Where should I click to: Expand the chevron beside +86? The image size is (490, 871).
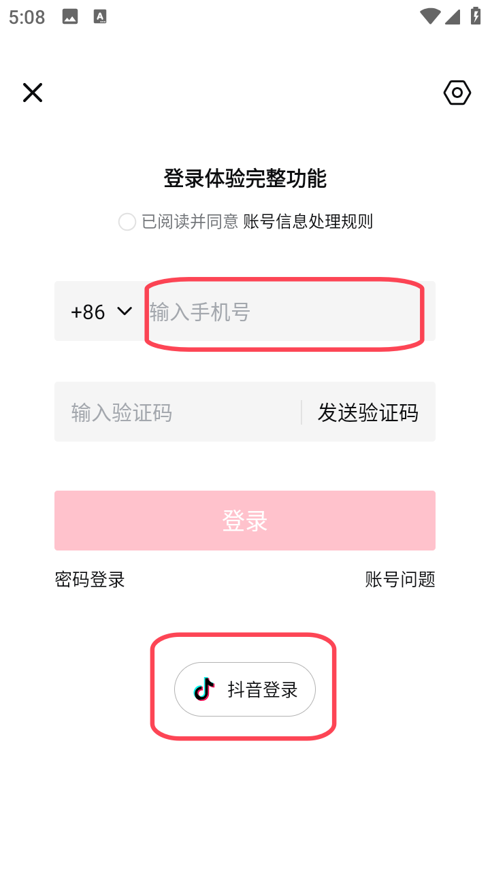click(125, 312)
